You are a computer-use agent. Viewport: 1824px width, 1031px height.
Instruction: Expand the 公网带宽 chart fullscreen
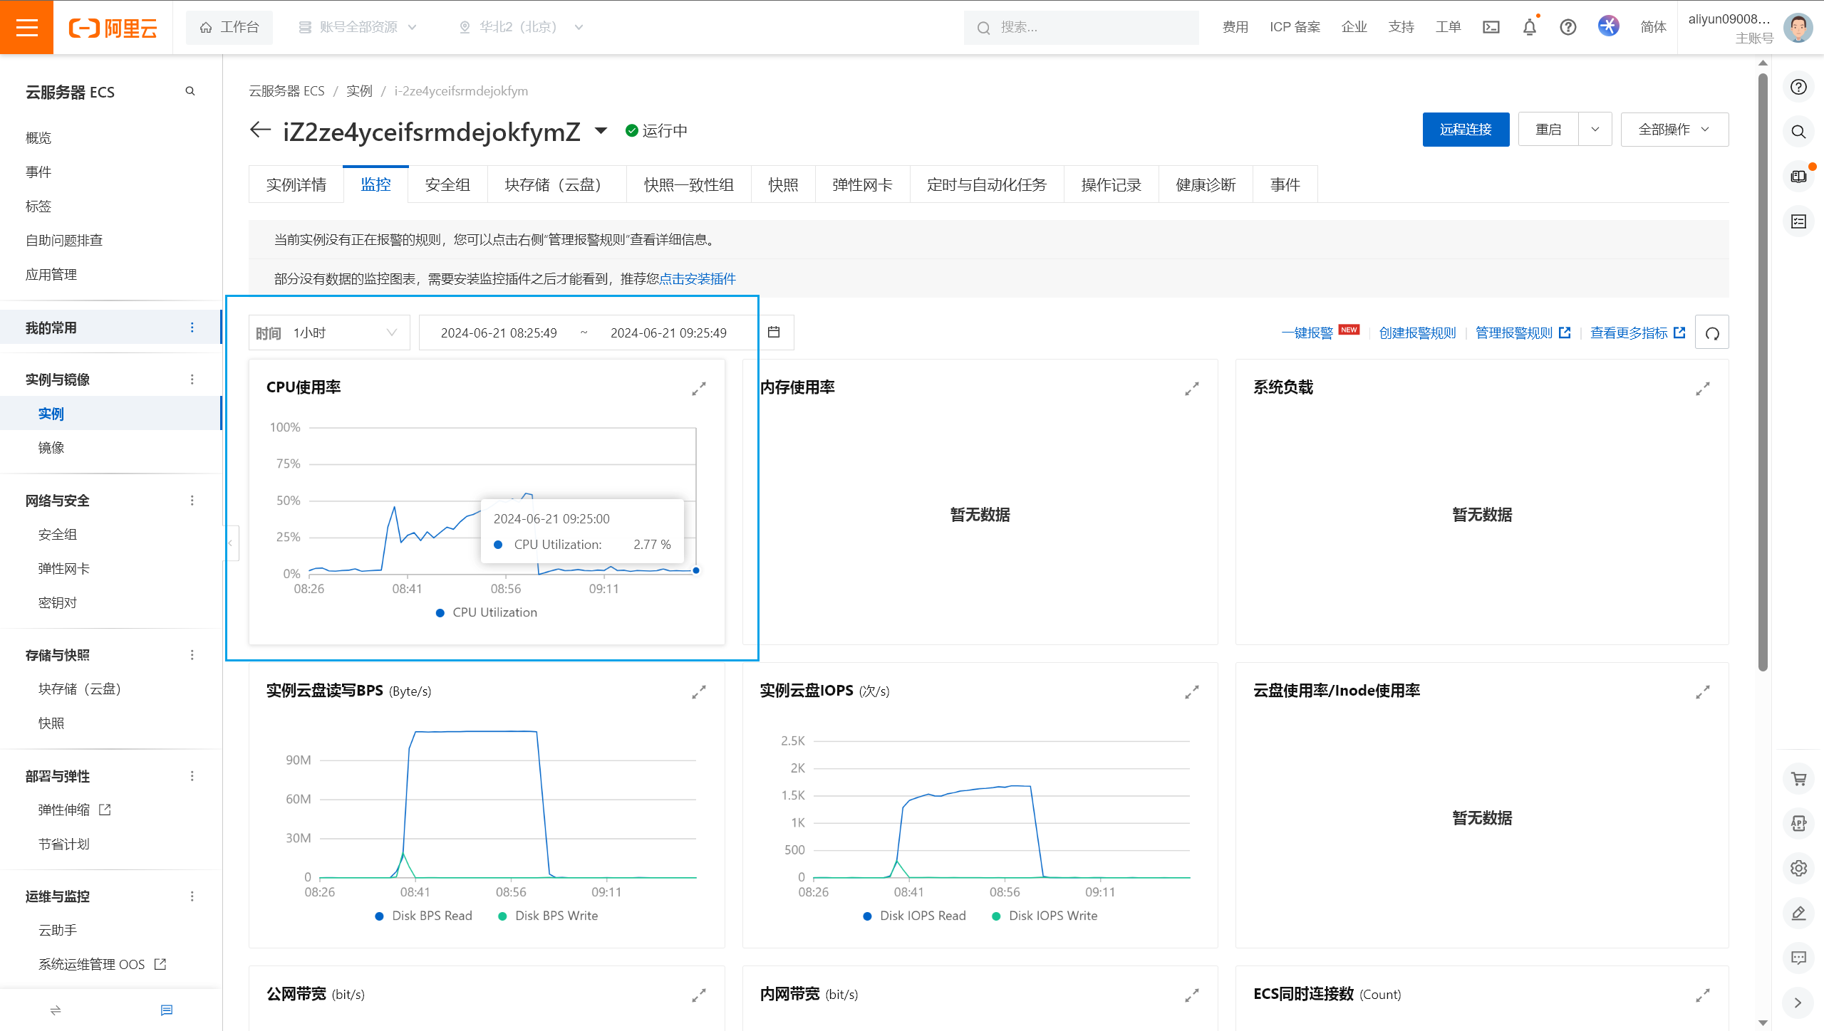[699, 995]
